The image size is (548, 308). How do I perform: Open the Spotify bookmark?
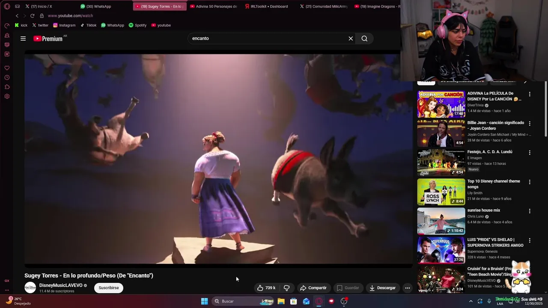pyautogui.click(x=137, y=25)
